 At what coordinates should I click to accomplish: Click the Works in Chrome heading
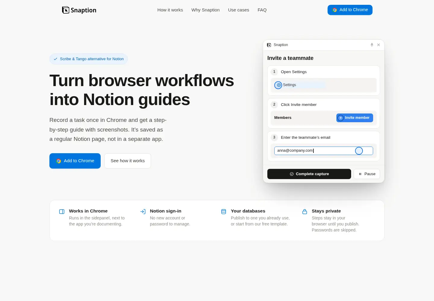[88, 211]
